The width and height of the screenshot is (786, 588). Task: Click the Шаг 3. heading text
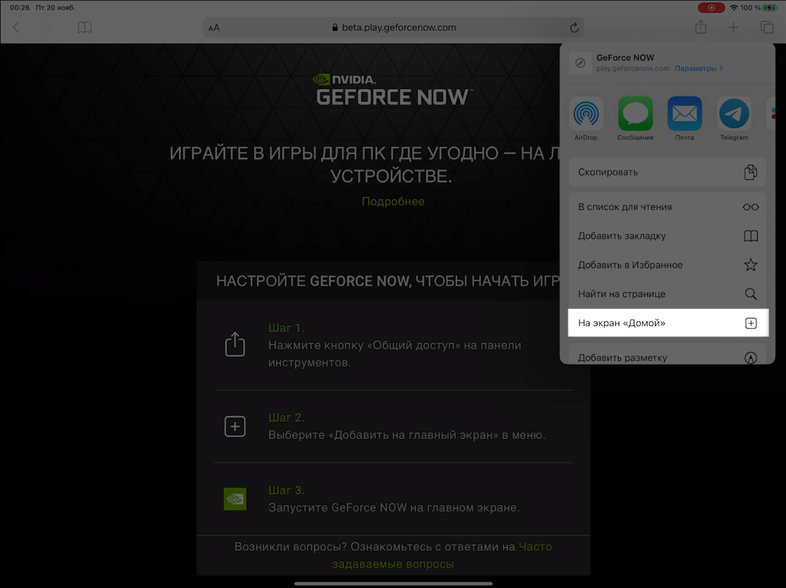click(x=286, y=490)
